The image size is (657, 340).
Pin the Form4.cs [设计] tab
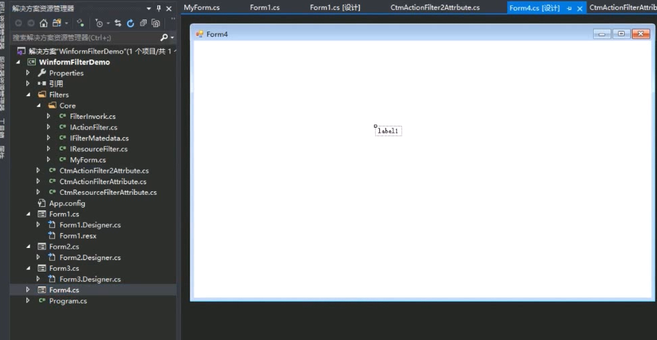(x=570, y=8)
